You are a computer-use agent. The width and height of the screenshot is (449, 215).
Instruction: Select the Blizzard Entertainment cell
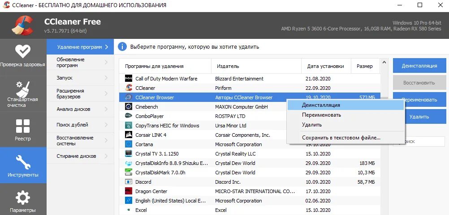click(x=239, y=79)
